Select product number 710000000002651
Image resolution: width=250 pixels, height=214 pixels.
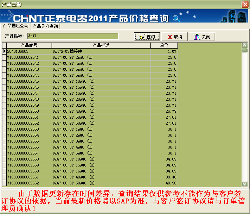tap(29, 117)
